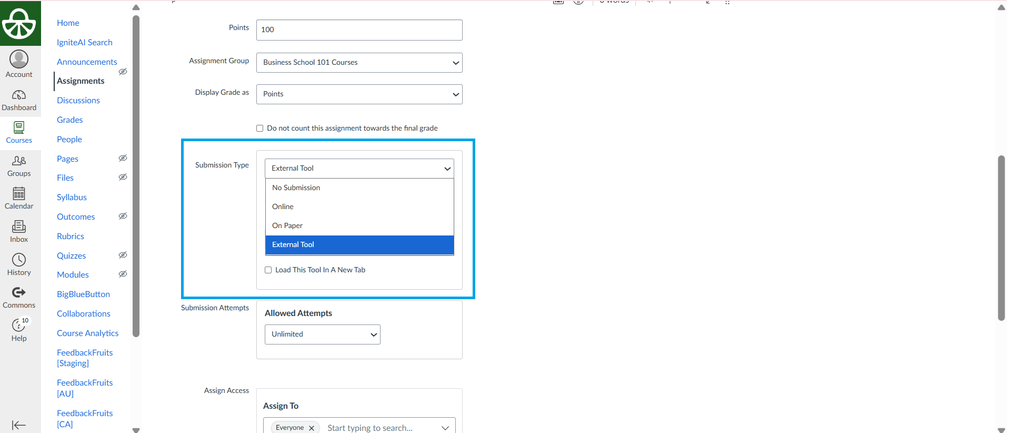Click the Groups icon in sidebar
This screenshot has height=433, width=1010.
(x=19, y=161)
